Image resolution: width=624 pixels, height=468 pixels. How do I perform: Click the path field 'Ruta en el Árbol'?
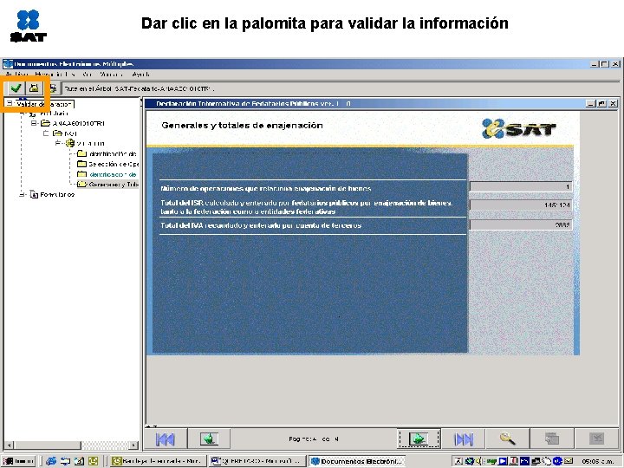[341, 88]
